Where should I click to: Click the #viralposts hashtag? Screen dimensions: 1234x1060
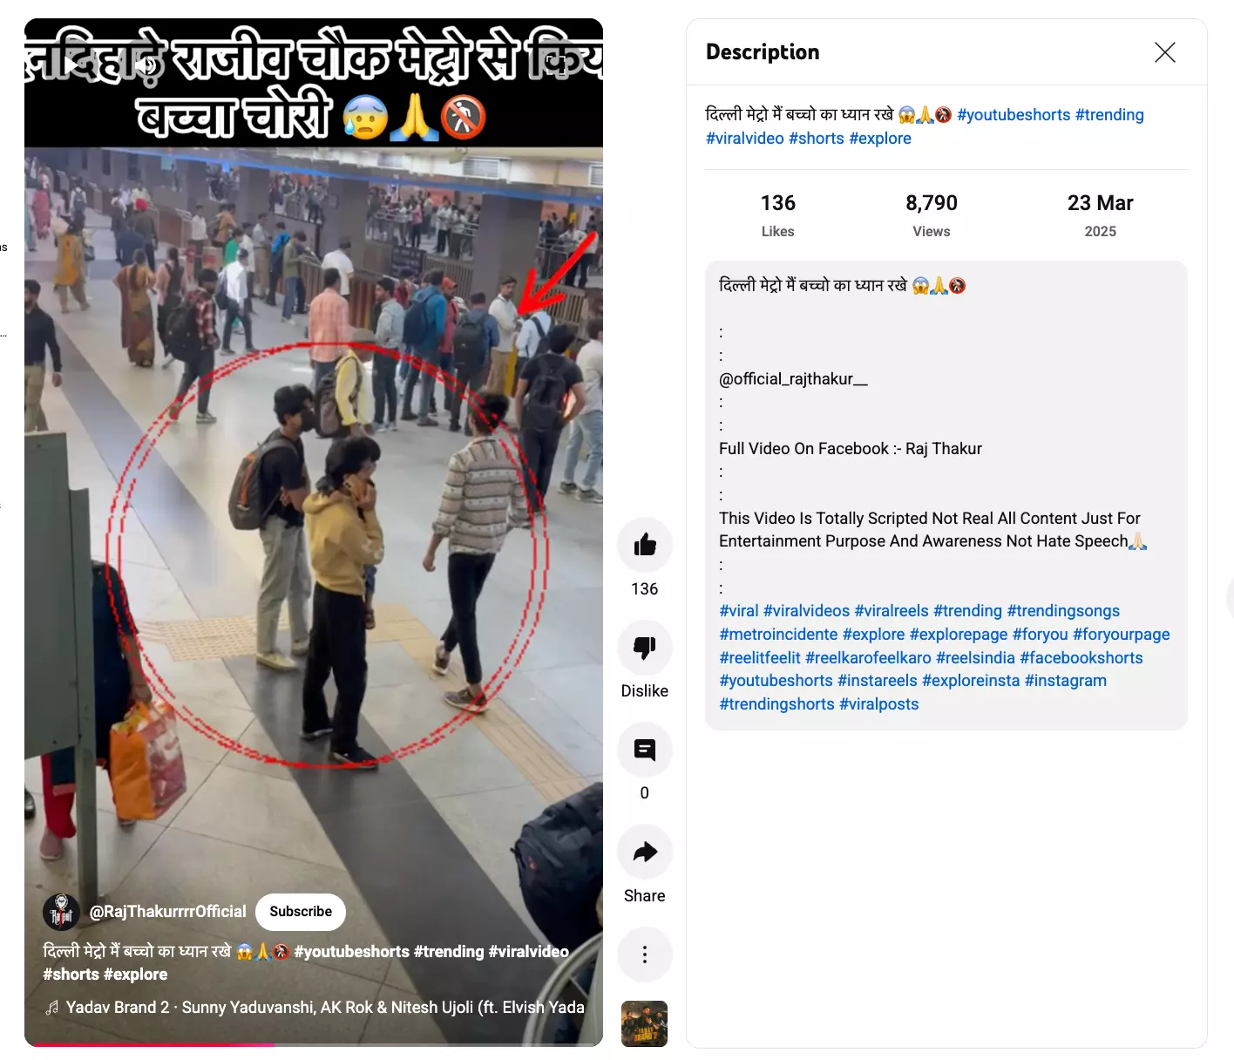point(878,704)
